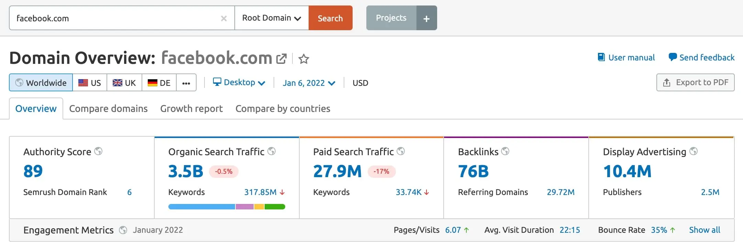Viewport: 743px width, 252px height.
Task: Click the globe icon beside Authority Score
Action: 98,151
